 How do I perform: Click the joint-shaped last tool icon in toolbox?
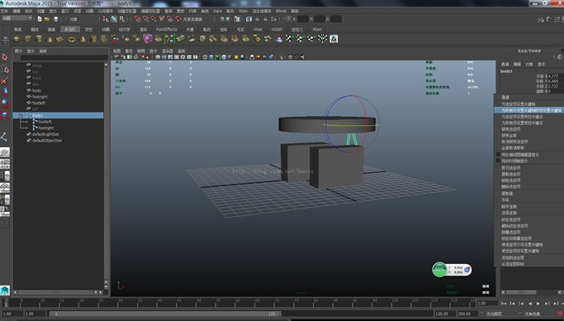pos(5,137)
